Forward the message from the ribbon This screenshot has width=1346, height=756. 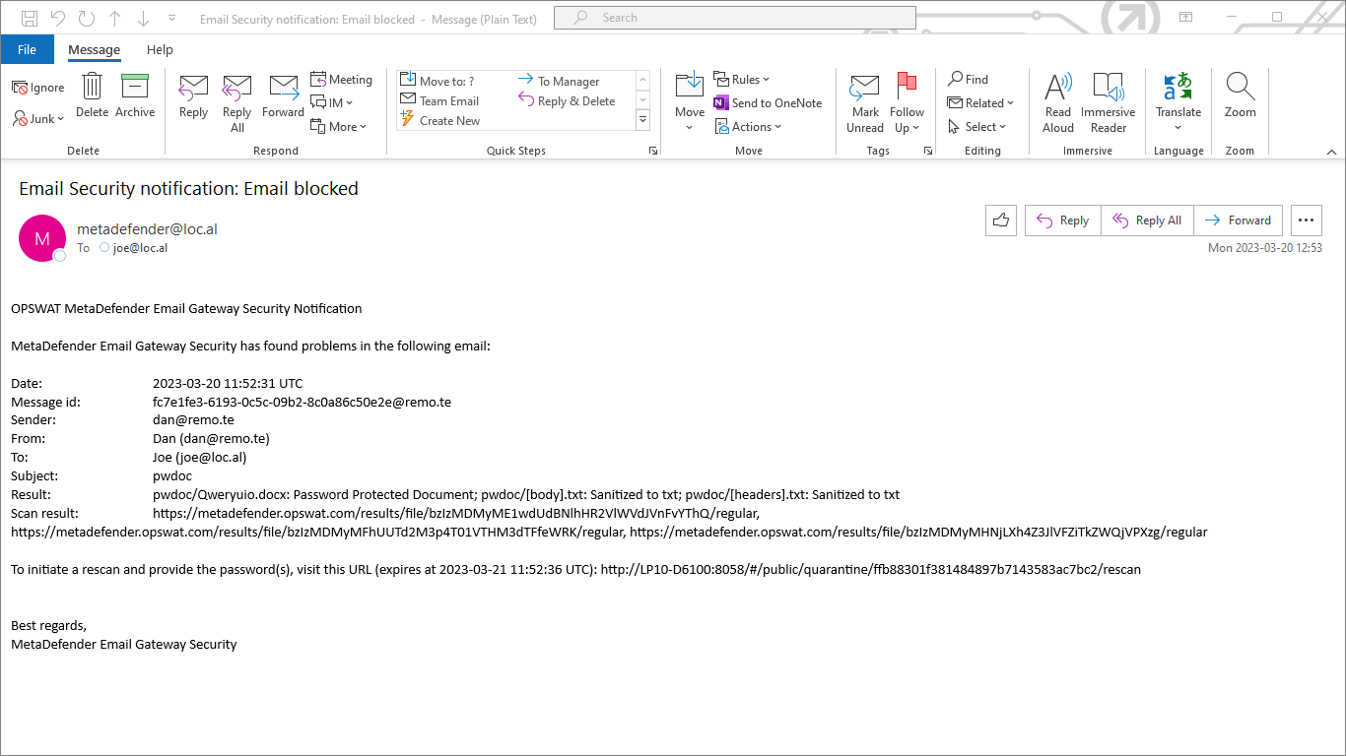[x=283, y=96]
